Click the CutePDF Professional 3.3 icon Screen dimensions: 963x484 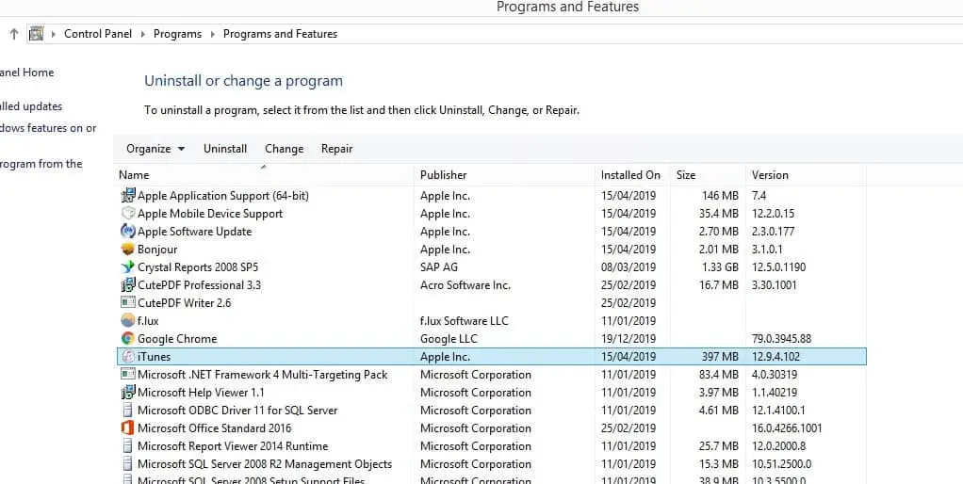[128, 284]
